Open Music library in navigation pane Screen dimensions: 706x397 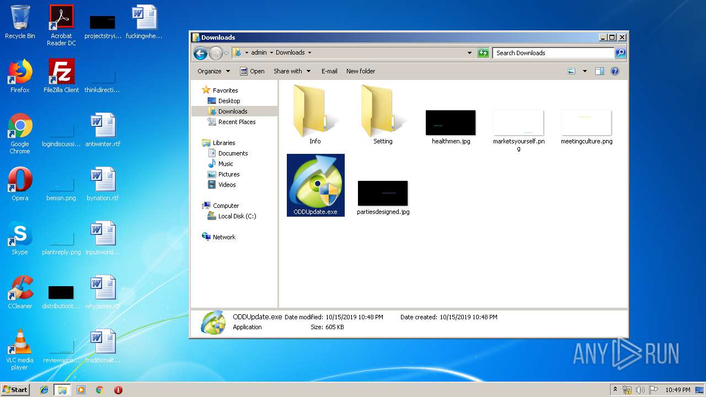point(220,164)
